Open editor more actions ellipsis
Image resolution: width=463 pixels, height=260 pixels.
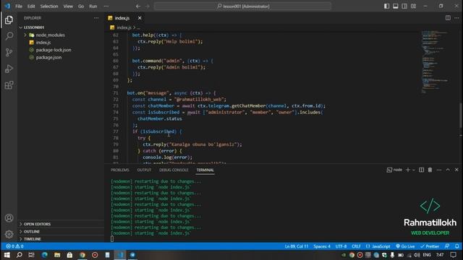(x=456, y=18)
